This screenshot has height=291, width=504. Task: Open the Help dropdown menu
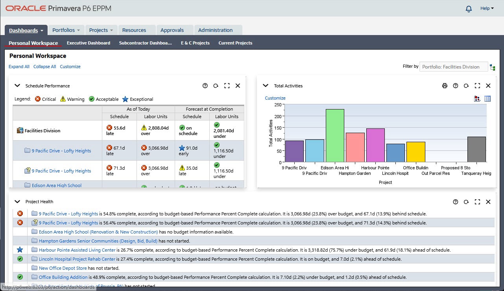click(x=487, y=8)
